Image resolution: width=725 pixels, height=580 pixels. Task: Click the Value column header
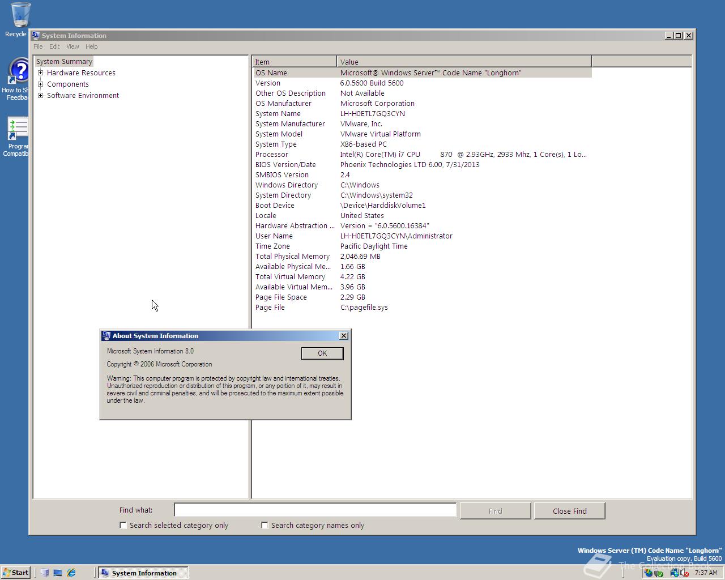click(464, 62)
